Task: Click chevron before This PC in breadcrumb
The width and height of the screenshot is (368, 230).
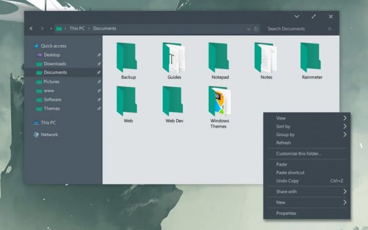Action: (66, 28)
